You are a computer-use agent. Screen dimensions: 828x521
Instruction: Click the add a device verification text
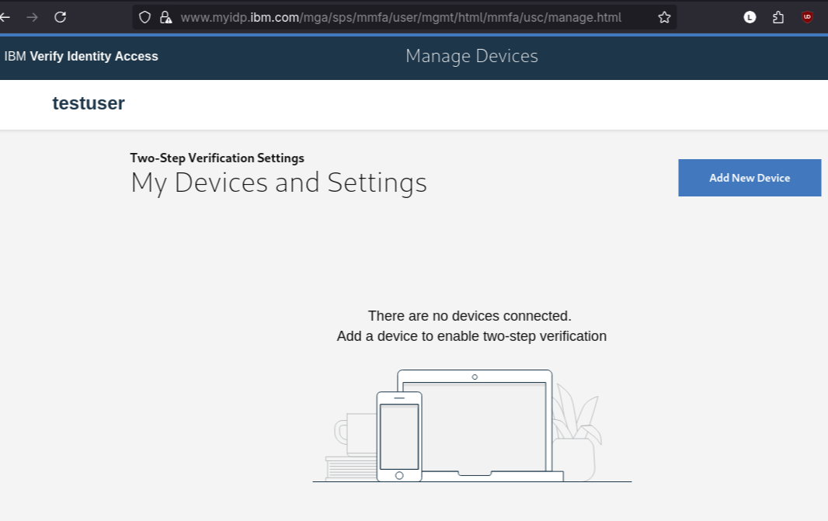pos(471,335)
